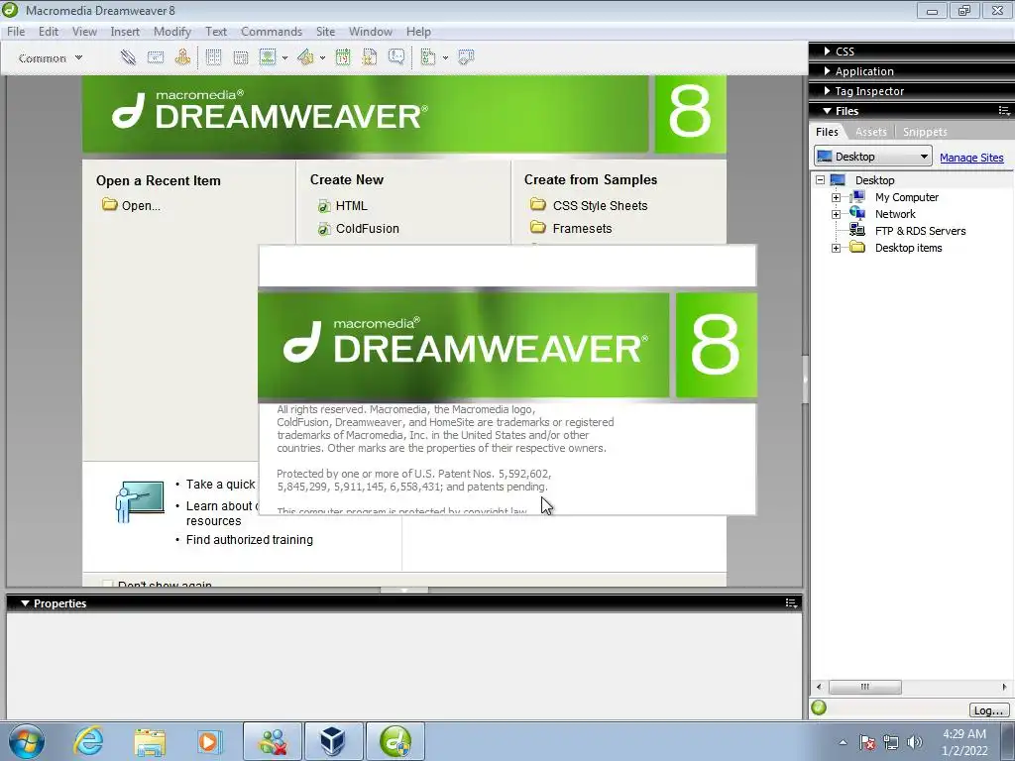Open Properties panel options menu icon

pos(791,603)
